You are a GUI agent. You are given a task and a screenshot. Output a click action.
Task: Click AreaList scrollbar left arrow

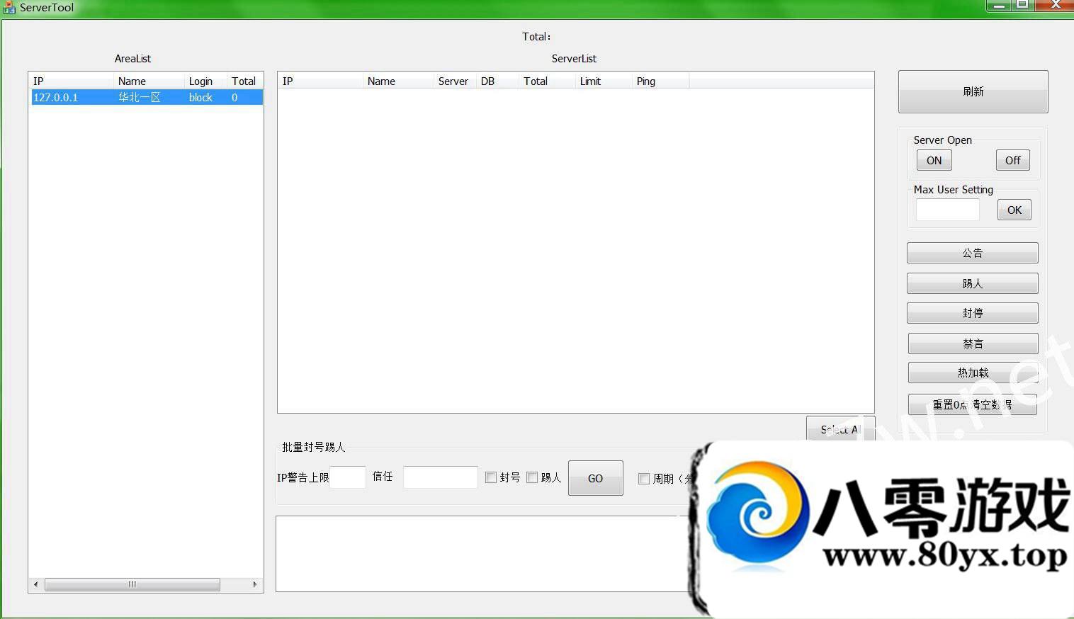(36, 584)
